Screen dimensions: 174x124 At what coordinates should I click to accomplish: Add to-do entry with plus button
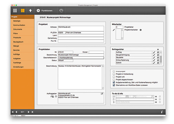click(x=156, y=96)
